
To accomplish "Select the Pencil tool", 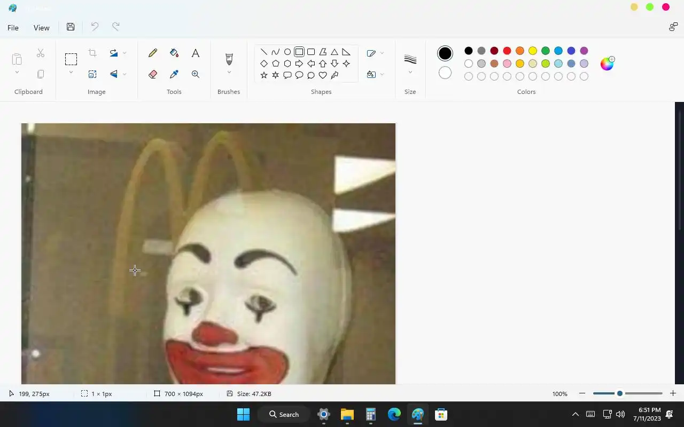I will 153,53.
